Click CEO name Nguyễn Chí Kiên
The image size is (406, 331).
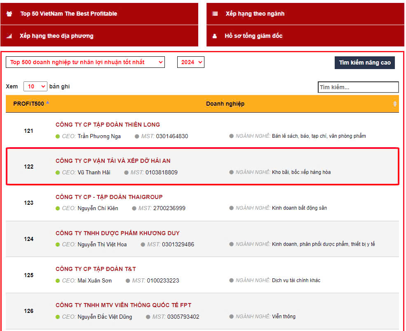98,208
